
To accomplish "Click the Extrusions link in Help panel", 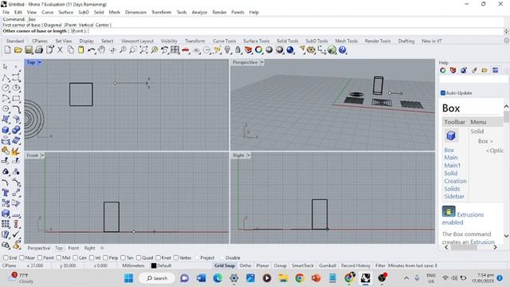I will tap(470, 214).
